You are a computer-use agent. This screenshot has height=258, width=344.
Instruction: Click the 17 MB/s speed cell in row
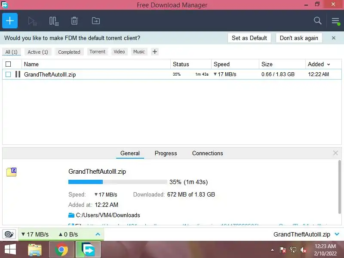tap(225, 74)
